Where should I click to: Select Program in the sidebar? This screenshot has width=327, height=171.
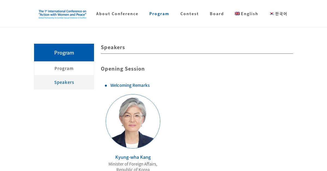pos(64,68)
